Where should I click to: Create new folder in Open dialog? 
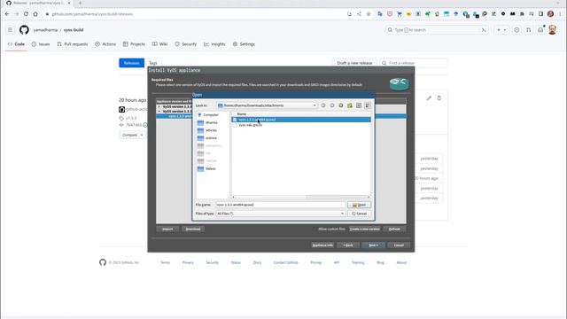[x=350, y=105]
